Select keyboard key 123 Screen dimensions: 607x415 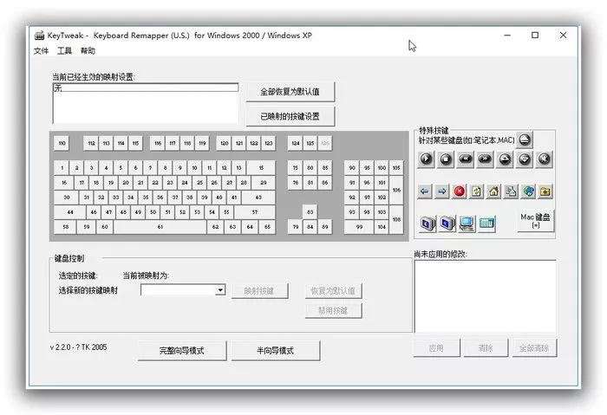(x=269, y=143)
